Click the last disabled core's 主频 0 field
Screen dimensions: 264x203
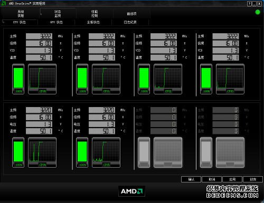[x=226, y=110]
